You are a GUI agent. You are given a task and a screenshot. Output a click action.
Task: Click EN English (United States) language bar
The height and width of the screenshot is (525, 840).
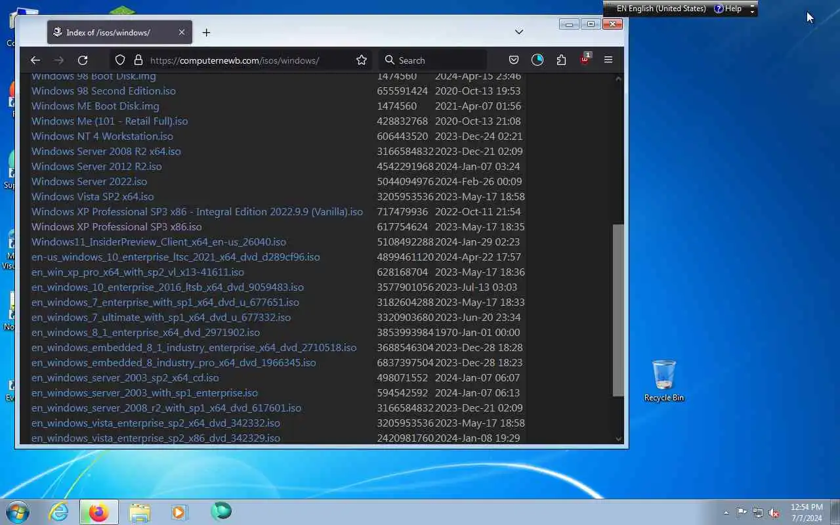point(661,9)
